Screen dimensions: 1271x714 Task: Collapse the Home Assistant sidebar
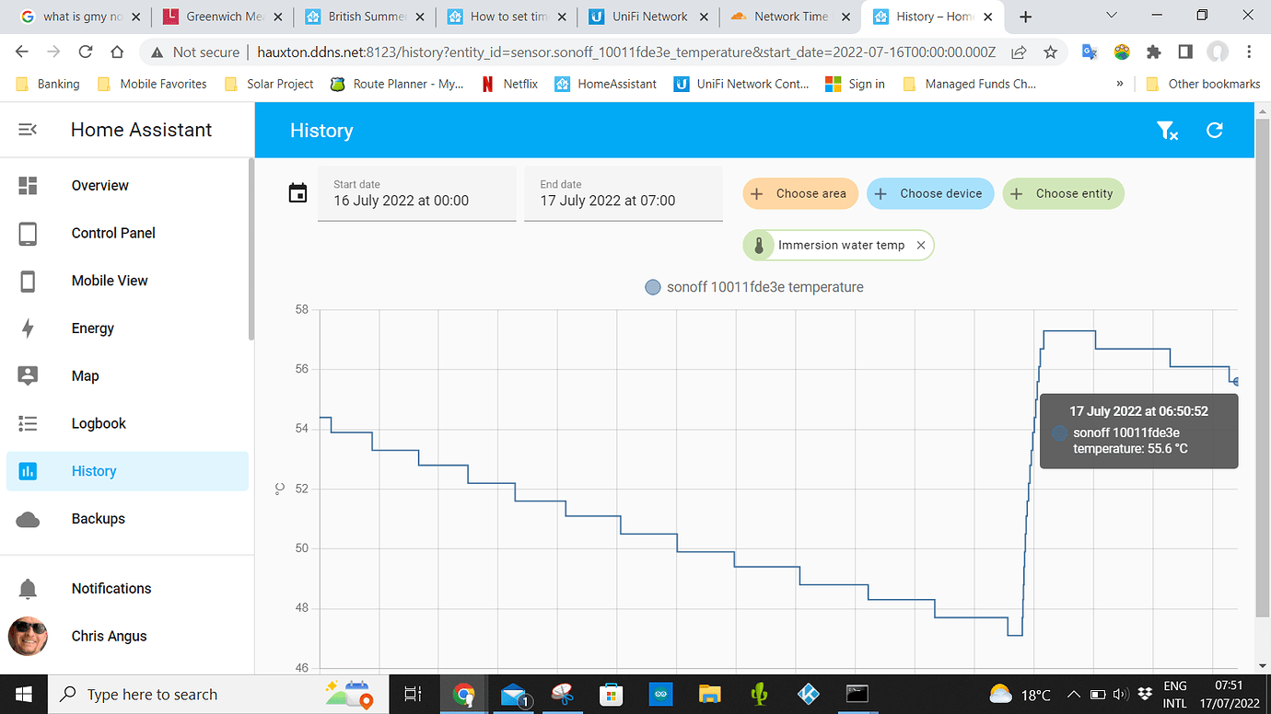click(x=27, y=129)
